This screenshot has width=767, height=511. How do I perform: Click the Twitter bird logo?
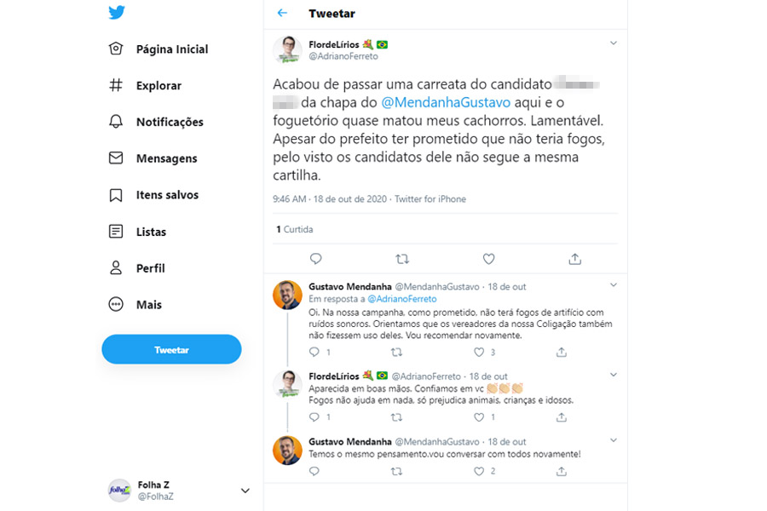click(117, 13)
